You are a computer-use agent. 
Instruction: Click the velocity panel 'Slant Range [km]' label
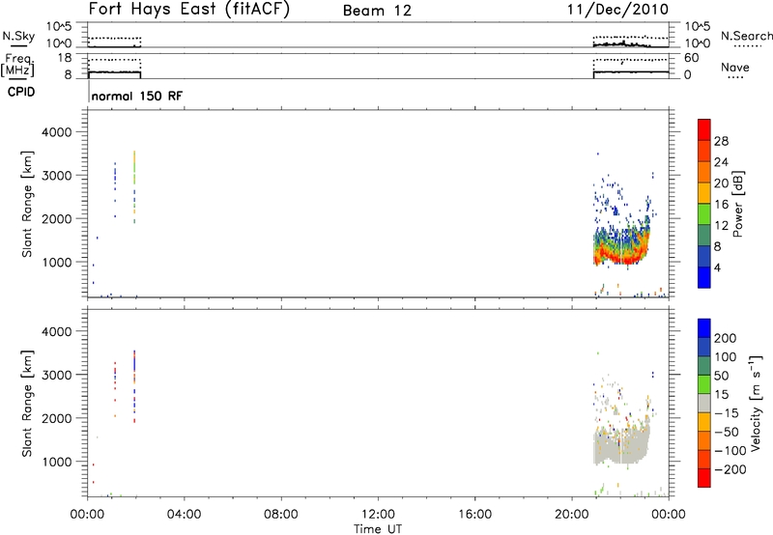[27, 404]
